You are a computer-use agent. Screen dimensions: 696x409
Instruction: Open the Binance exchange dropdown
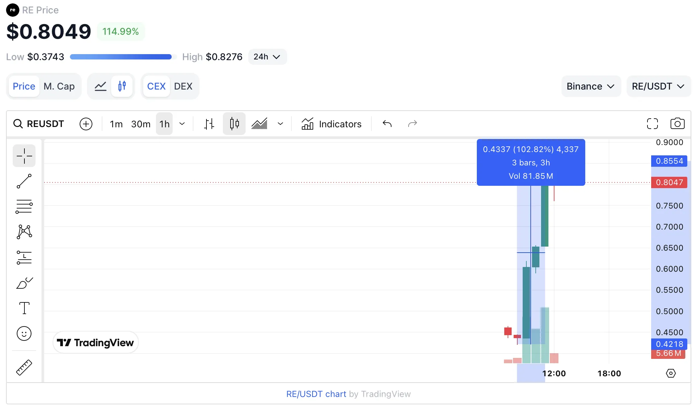tap(591, 86)
